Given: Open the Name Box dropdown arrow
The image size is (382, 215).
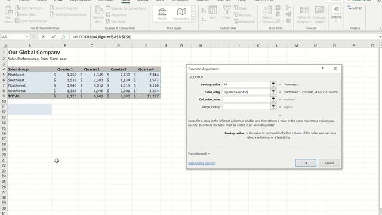Looking at the screenshot, I should pyautogui.click(x=27, y=37).
